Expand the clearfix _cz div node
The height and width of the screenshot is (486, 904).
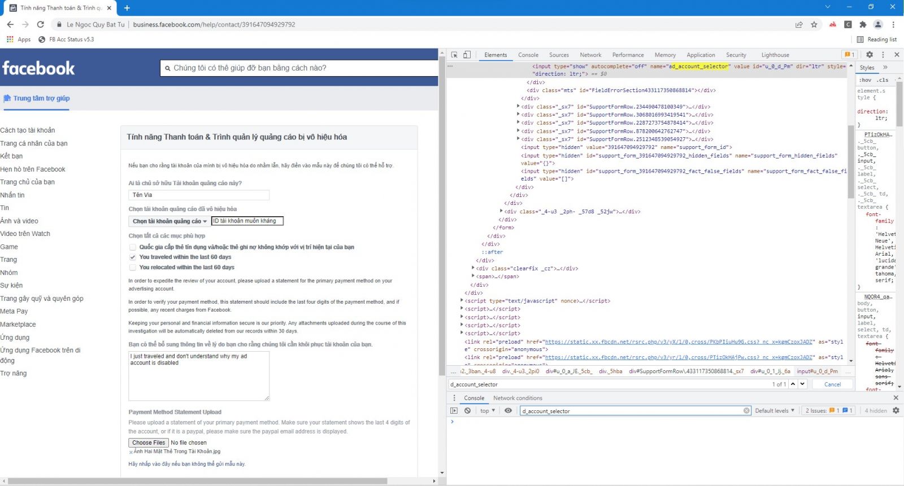473,268
